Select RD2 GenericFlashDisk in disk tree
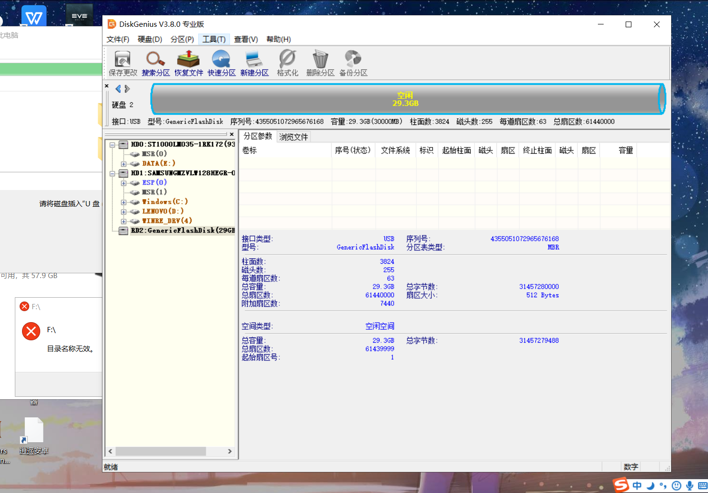708x493 pixels. (183, 230)
